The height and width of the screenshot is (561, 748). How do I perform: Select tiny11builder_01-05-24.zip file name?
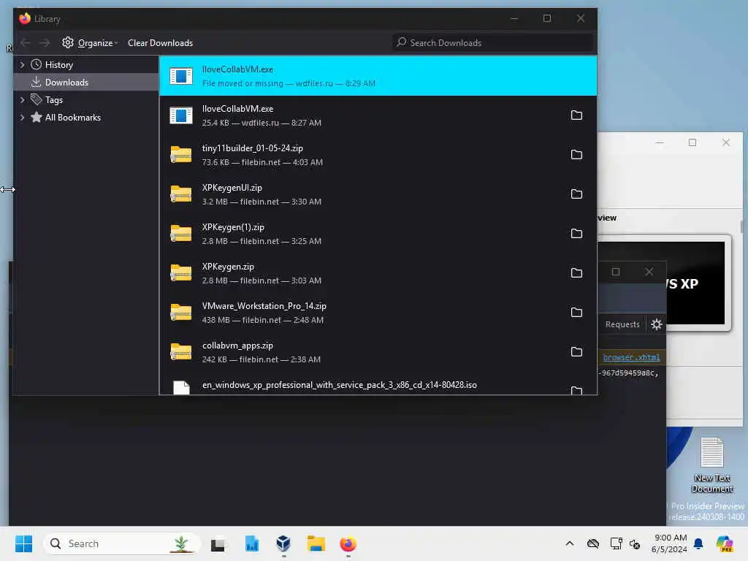click(x=252, y=148)
